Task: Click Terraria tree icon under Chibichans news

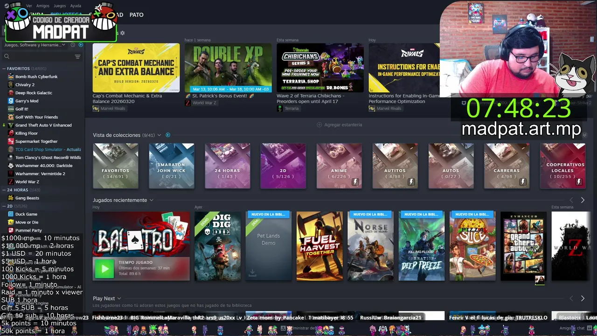Action: coord(280,108)
